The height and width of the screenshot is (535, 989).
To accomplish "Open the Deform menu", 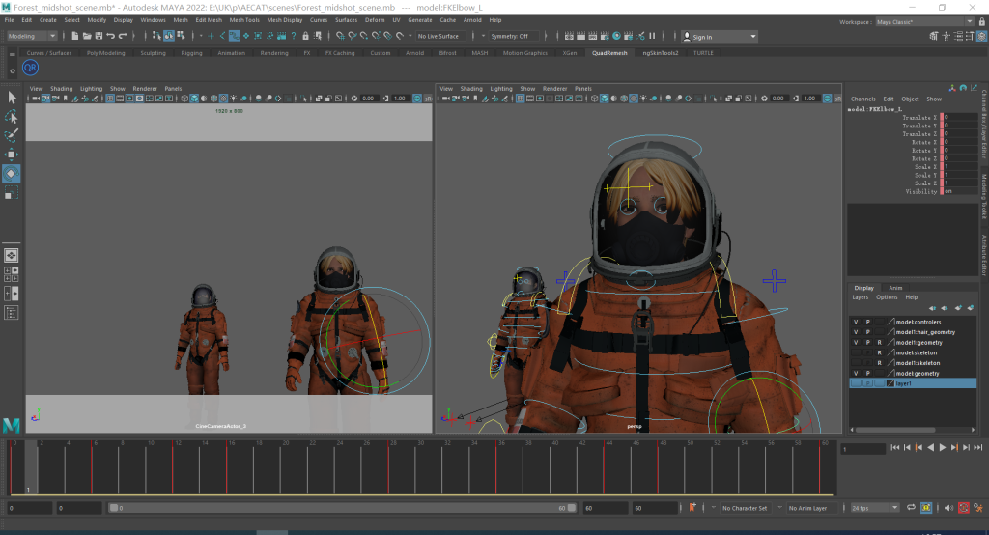I will (x=375, y=20).
